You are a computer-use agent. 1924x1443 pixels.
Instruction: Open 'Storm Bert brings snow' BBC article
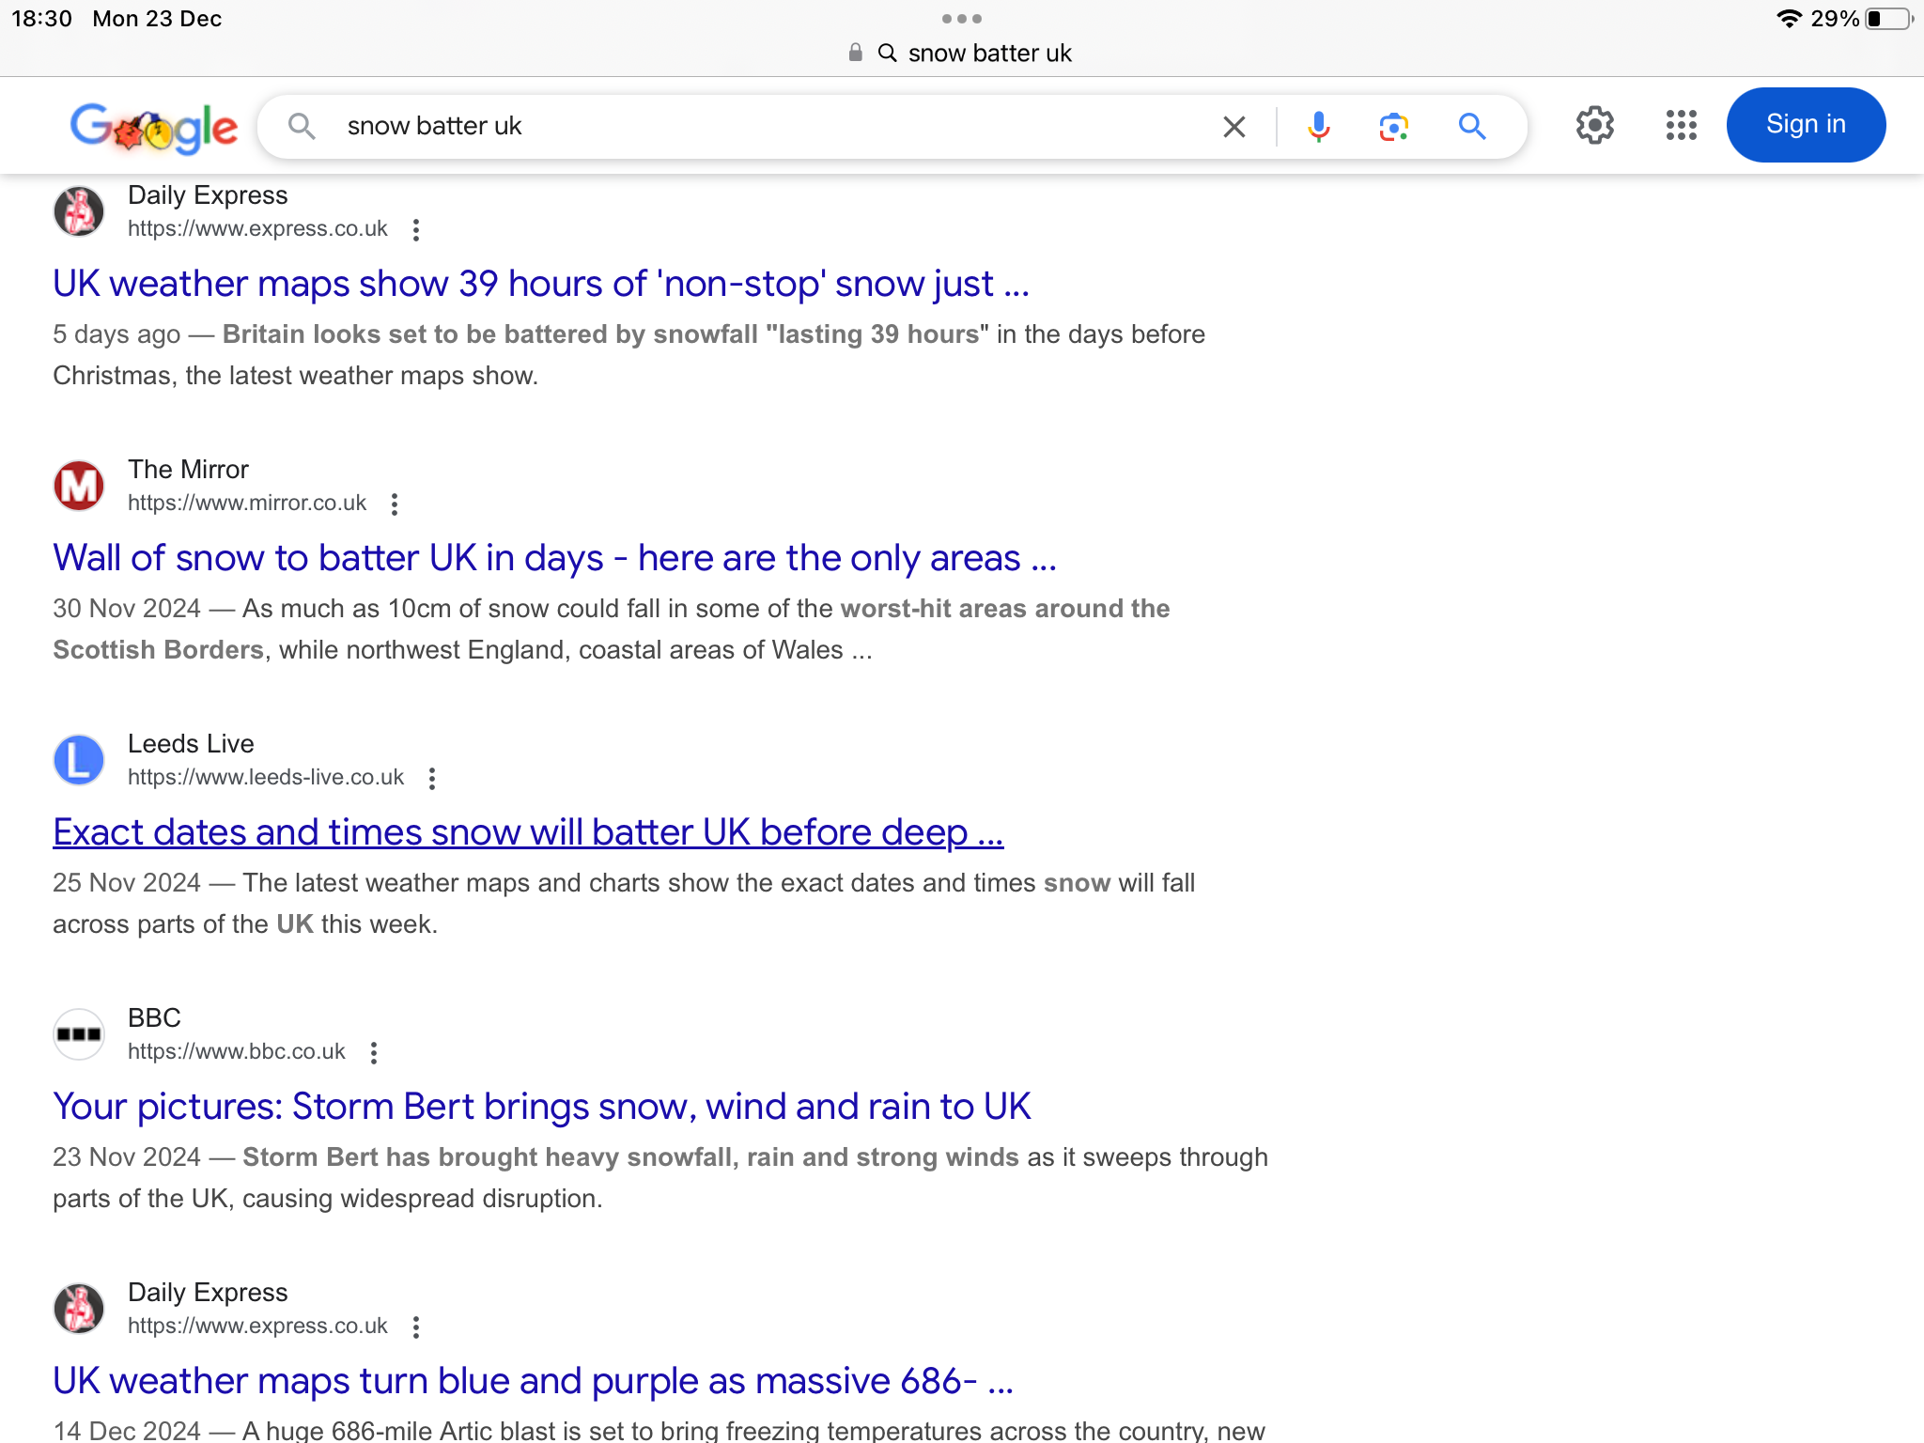coord(542,1107)
